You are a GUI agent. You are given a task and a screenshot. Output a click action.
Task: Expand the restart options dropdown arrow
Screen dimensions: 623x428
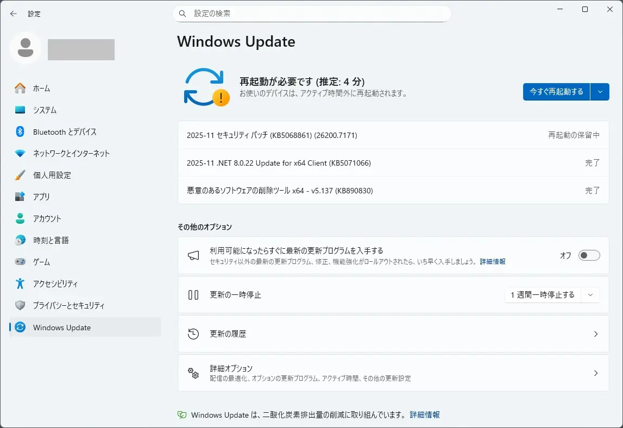coord(600,92)
